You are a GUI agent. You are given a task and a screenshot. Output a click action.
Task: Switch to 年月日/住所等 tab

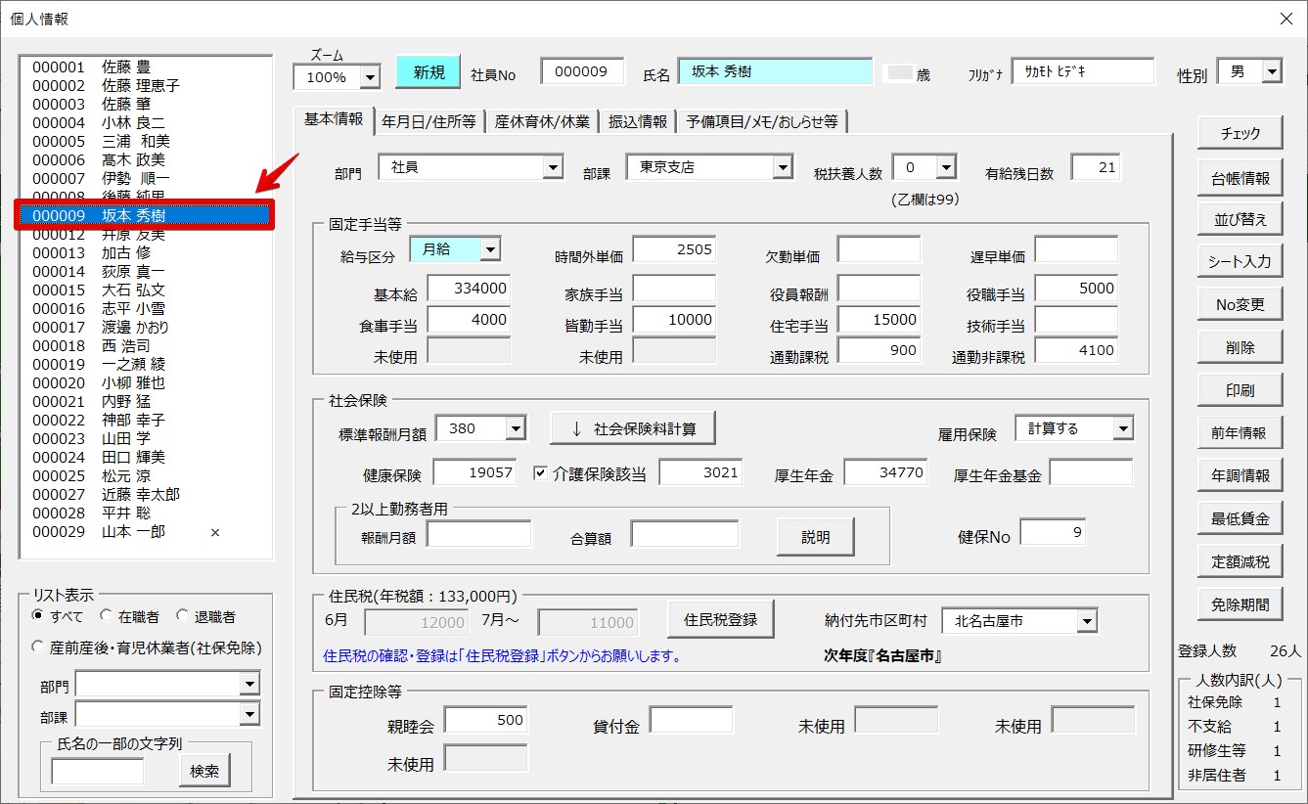[x=428, y=121]
